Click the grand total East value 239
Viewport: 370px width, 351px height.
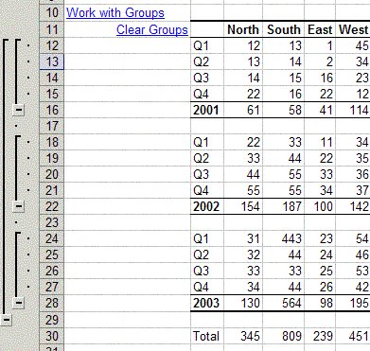[320, 336]
